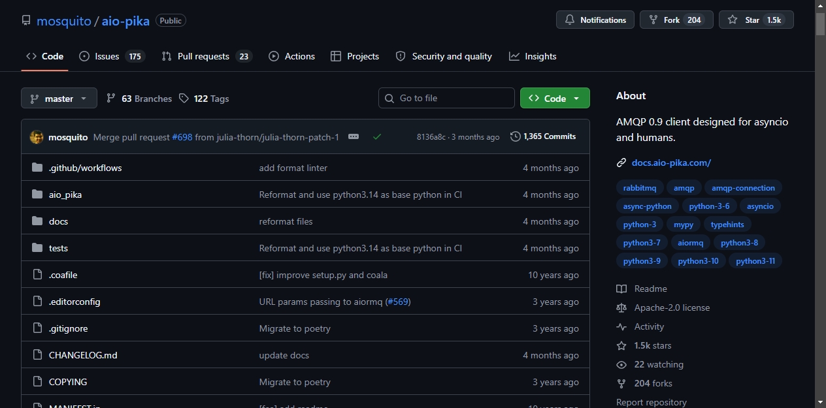Open issue #569 link in .editorconfig row

[398, 302]
